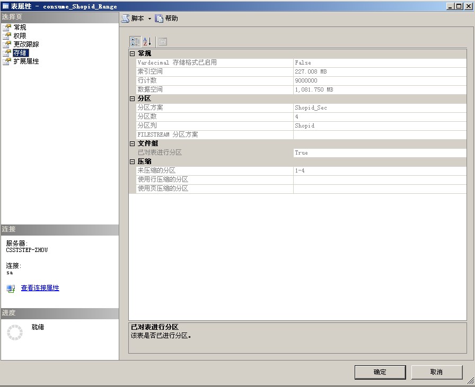The width and height of the screenshot is (475, 387).
Task: Select the 更改跟踪 page entry
Action: 25,44
